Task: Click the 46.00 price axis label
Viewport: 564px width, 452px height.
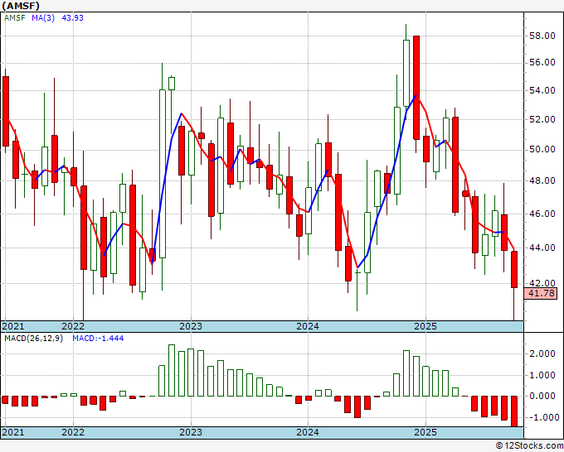Action: point(542,214)
